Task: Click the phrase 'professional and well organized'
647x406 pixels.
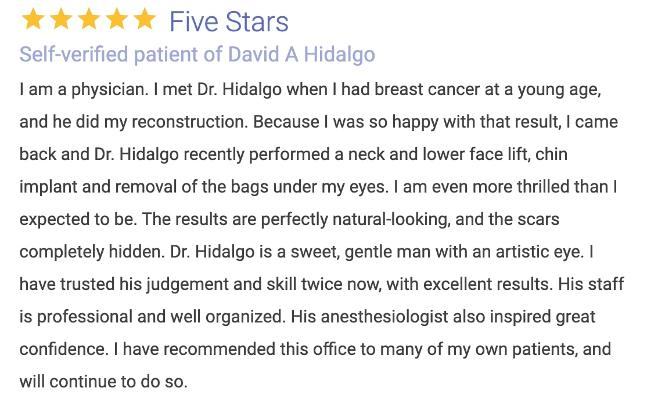Action: pyautogui.click(x=160, y=317)
